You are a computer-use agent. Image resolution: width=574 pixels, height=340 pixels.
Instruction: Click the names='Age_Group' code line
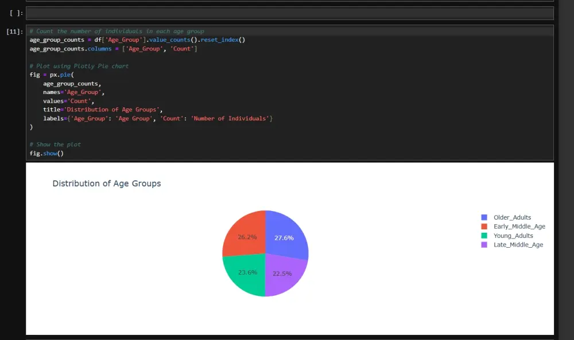point(73,92)
